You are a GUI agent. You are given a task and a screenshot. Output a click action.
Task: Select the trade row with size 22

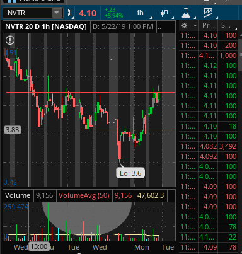coord(208,237)
